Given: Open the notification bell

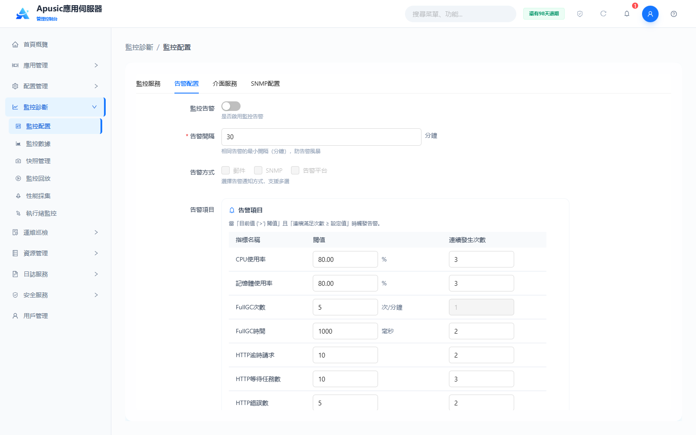Looking at the screenshot, I should [x=627, y=14].
